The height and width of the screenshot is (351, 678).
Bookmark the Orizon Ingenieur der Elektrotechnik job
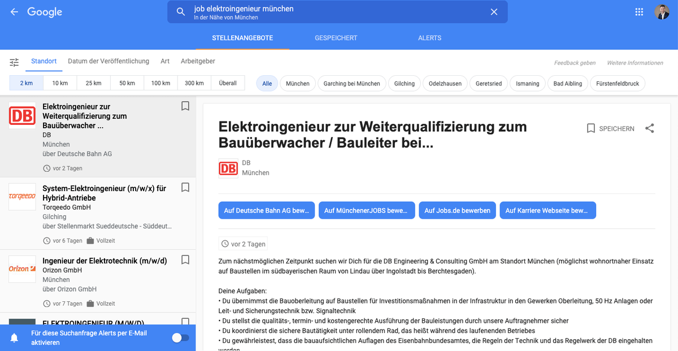point(185,260)
